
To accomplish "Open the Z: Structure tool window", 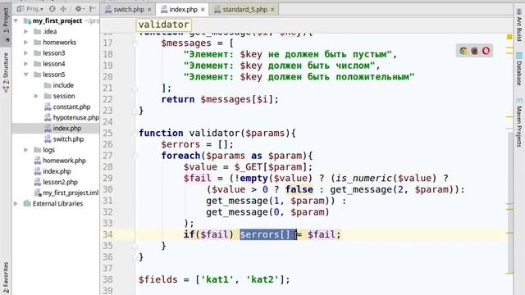I will click(x=6, y=72).
